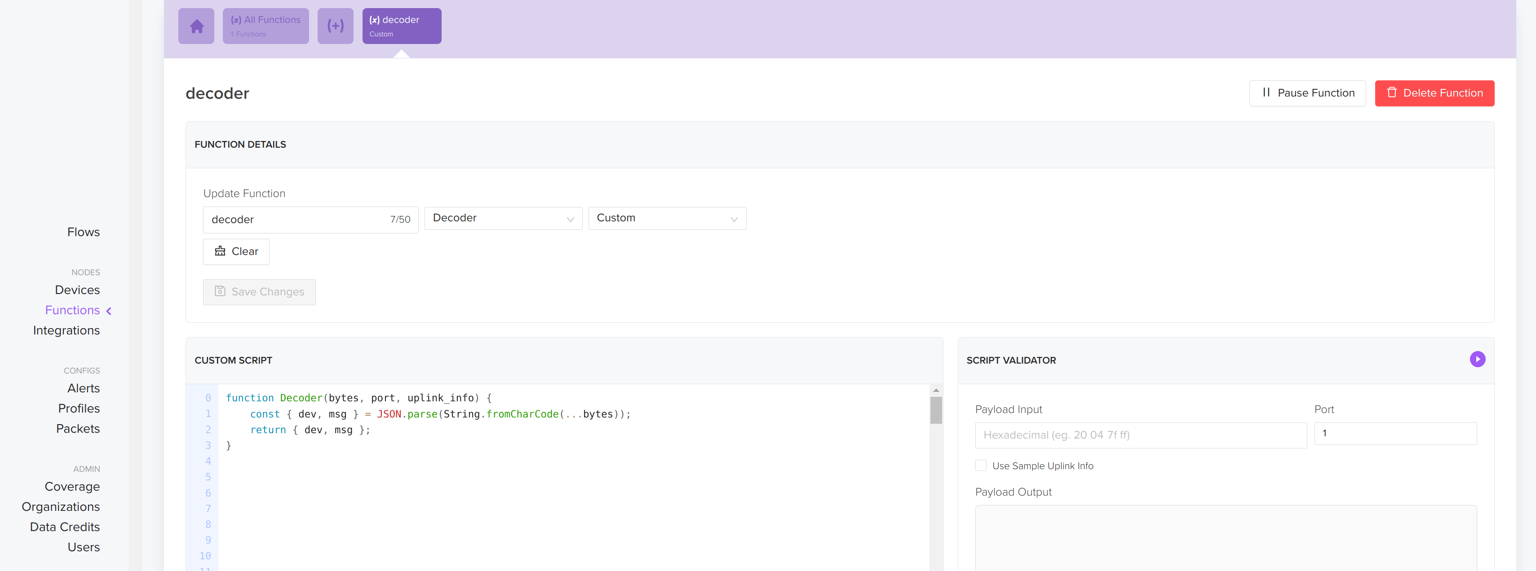
Task: Click the Clear button with broom icon
Action: [x=236, y=251]
